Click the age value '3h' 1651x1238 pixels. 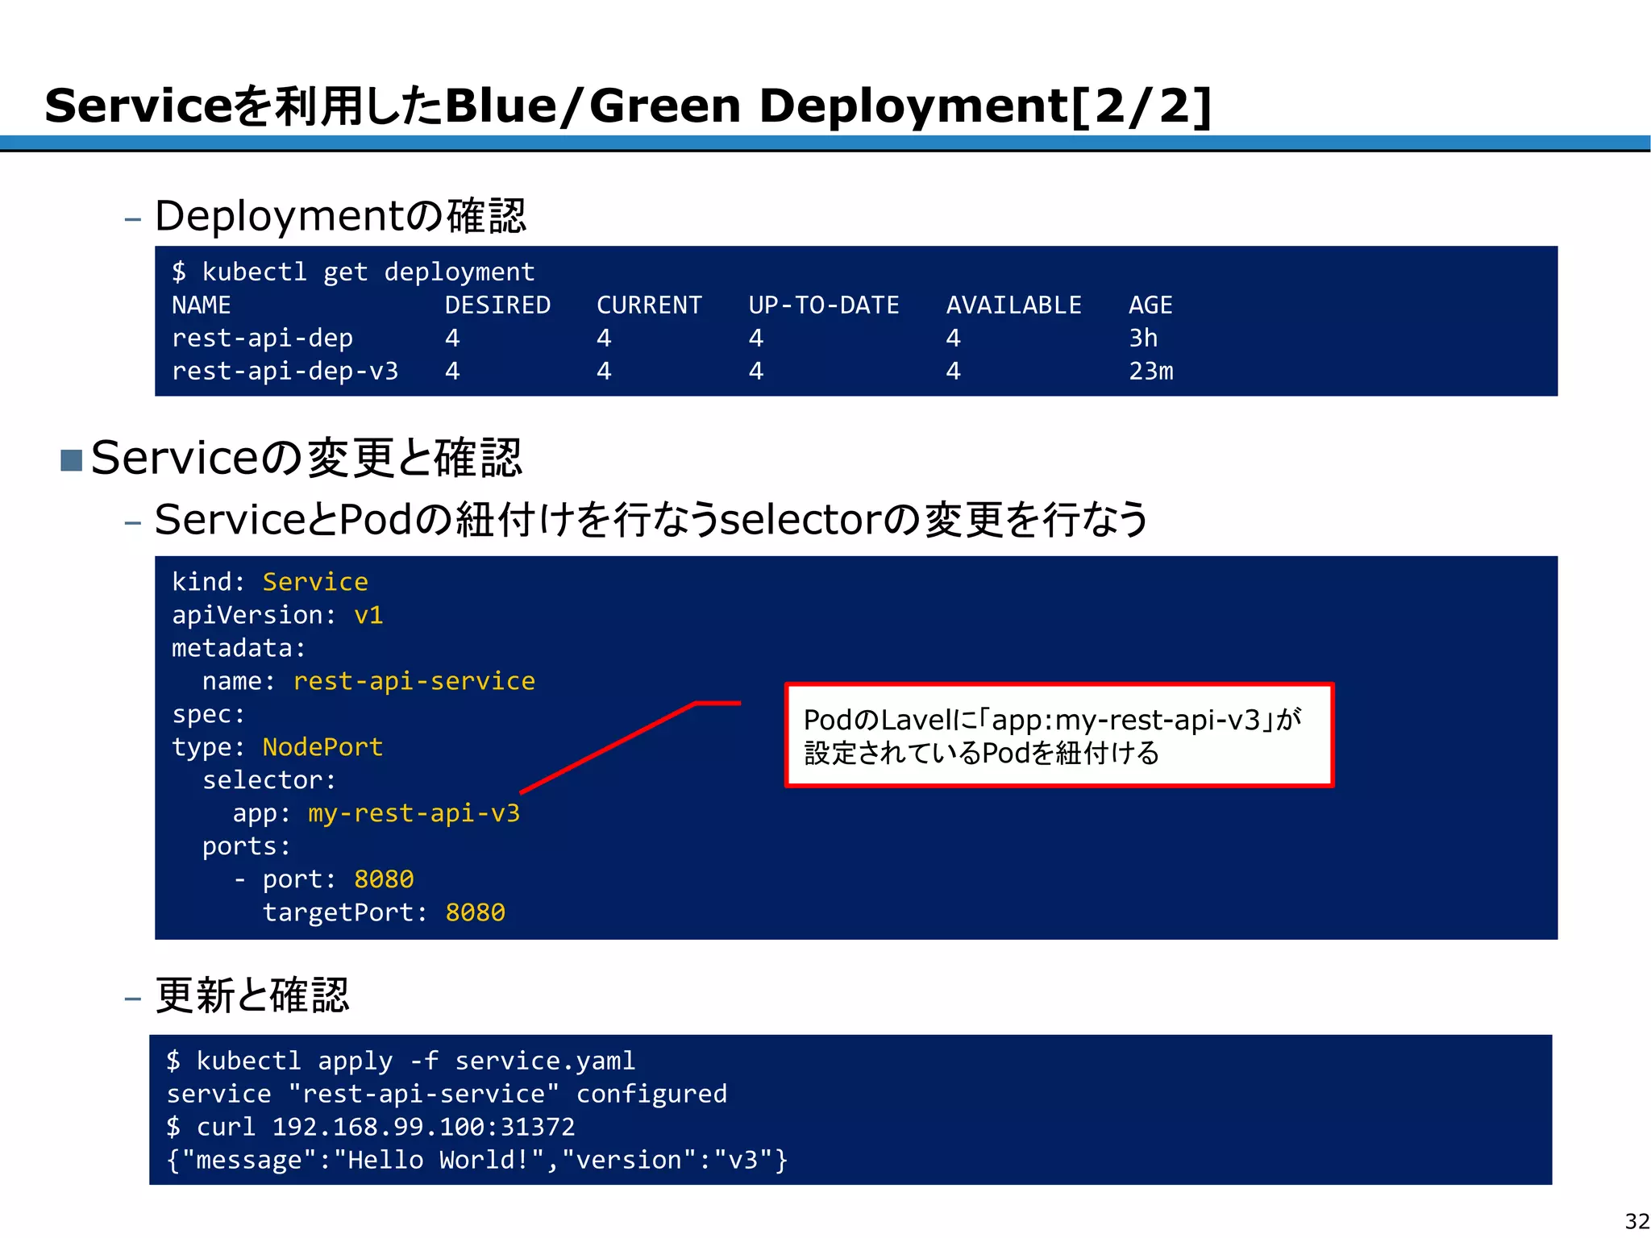click(1143, 339)
